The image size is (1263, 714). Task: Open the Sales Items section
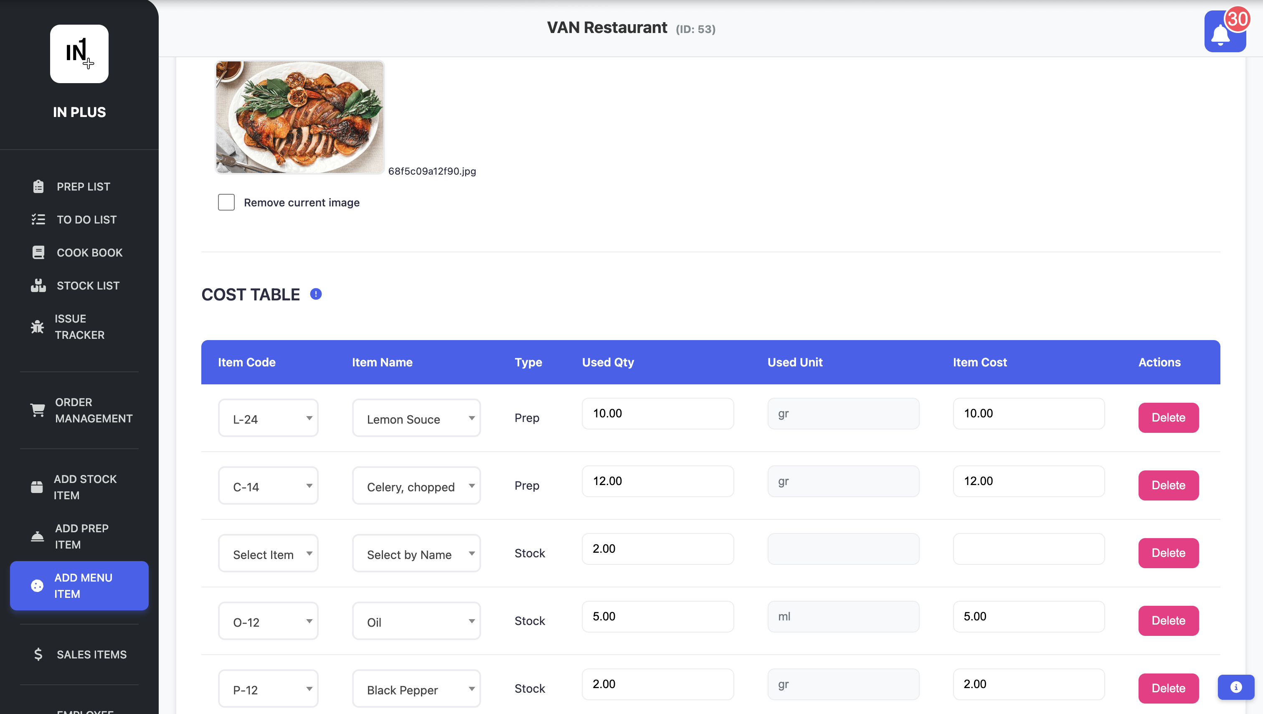91,654
